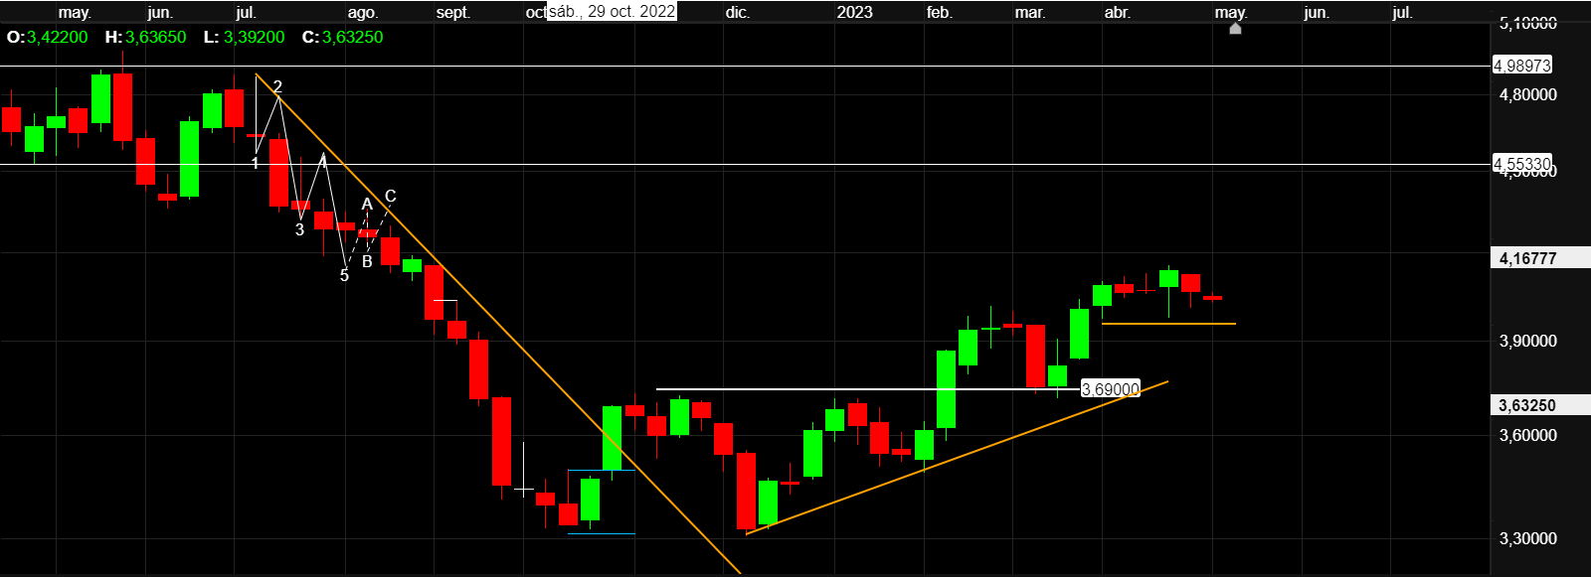Select the wave label 3
Image resolution: width=1591 pixels, height=577 pixels.
(299, 230)
